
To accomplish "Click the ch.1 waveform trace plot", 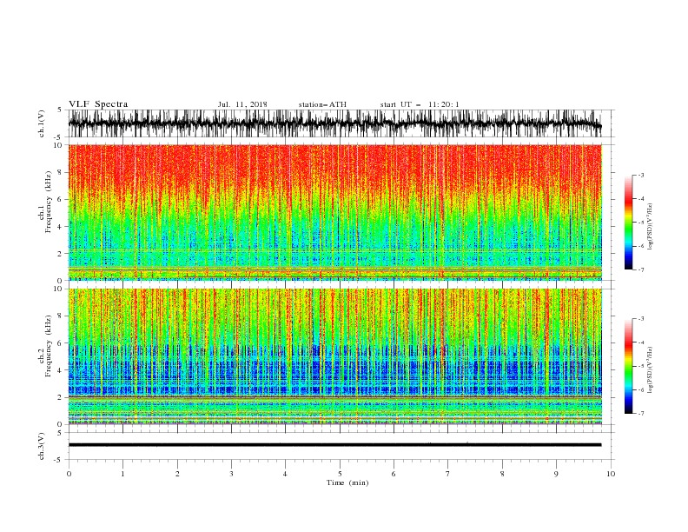I will [x=334, y=123].
